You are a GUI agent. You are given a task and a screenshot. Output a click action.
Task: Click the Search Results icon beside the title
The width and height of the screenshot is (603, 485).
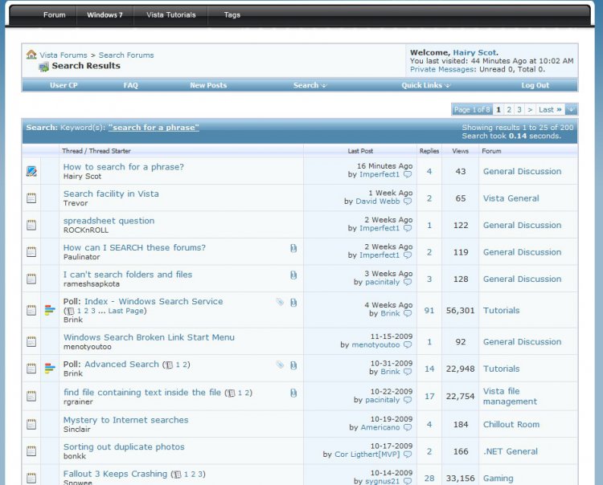[44, 67]
